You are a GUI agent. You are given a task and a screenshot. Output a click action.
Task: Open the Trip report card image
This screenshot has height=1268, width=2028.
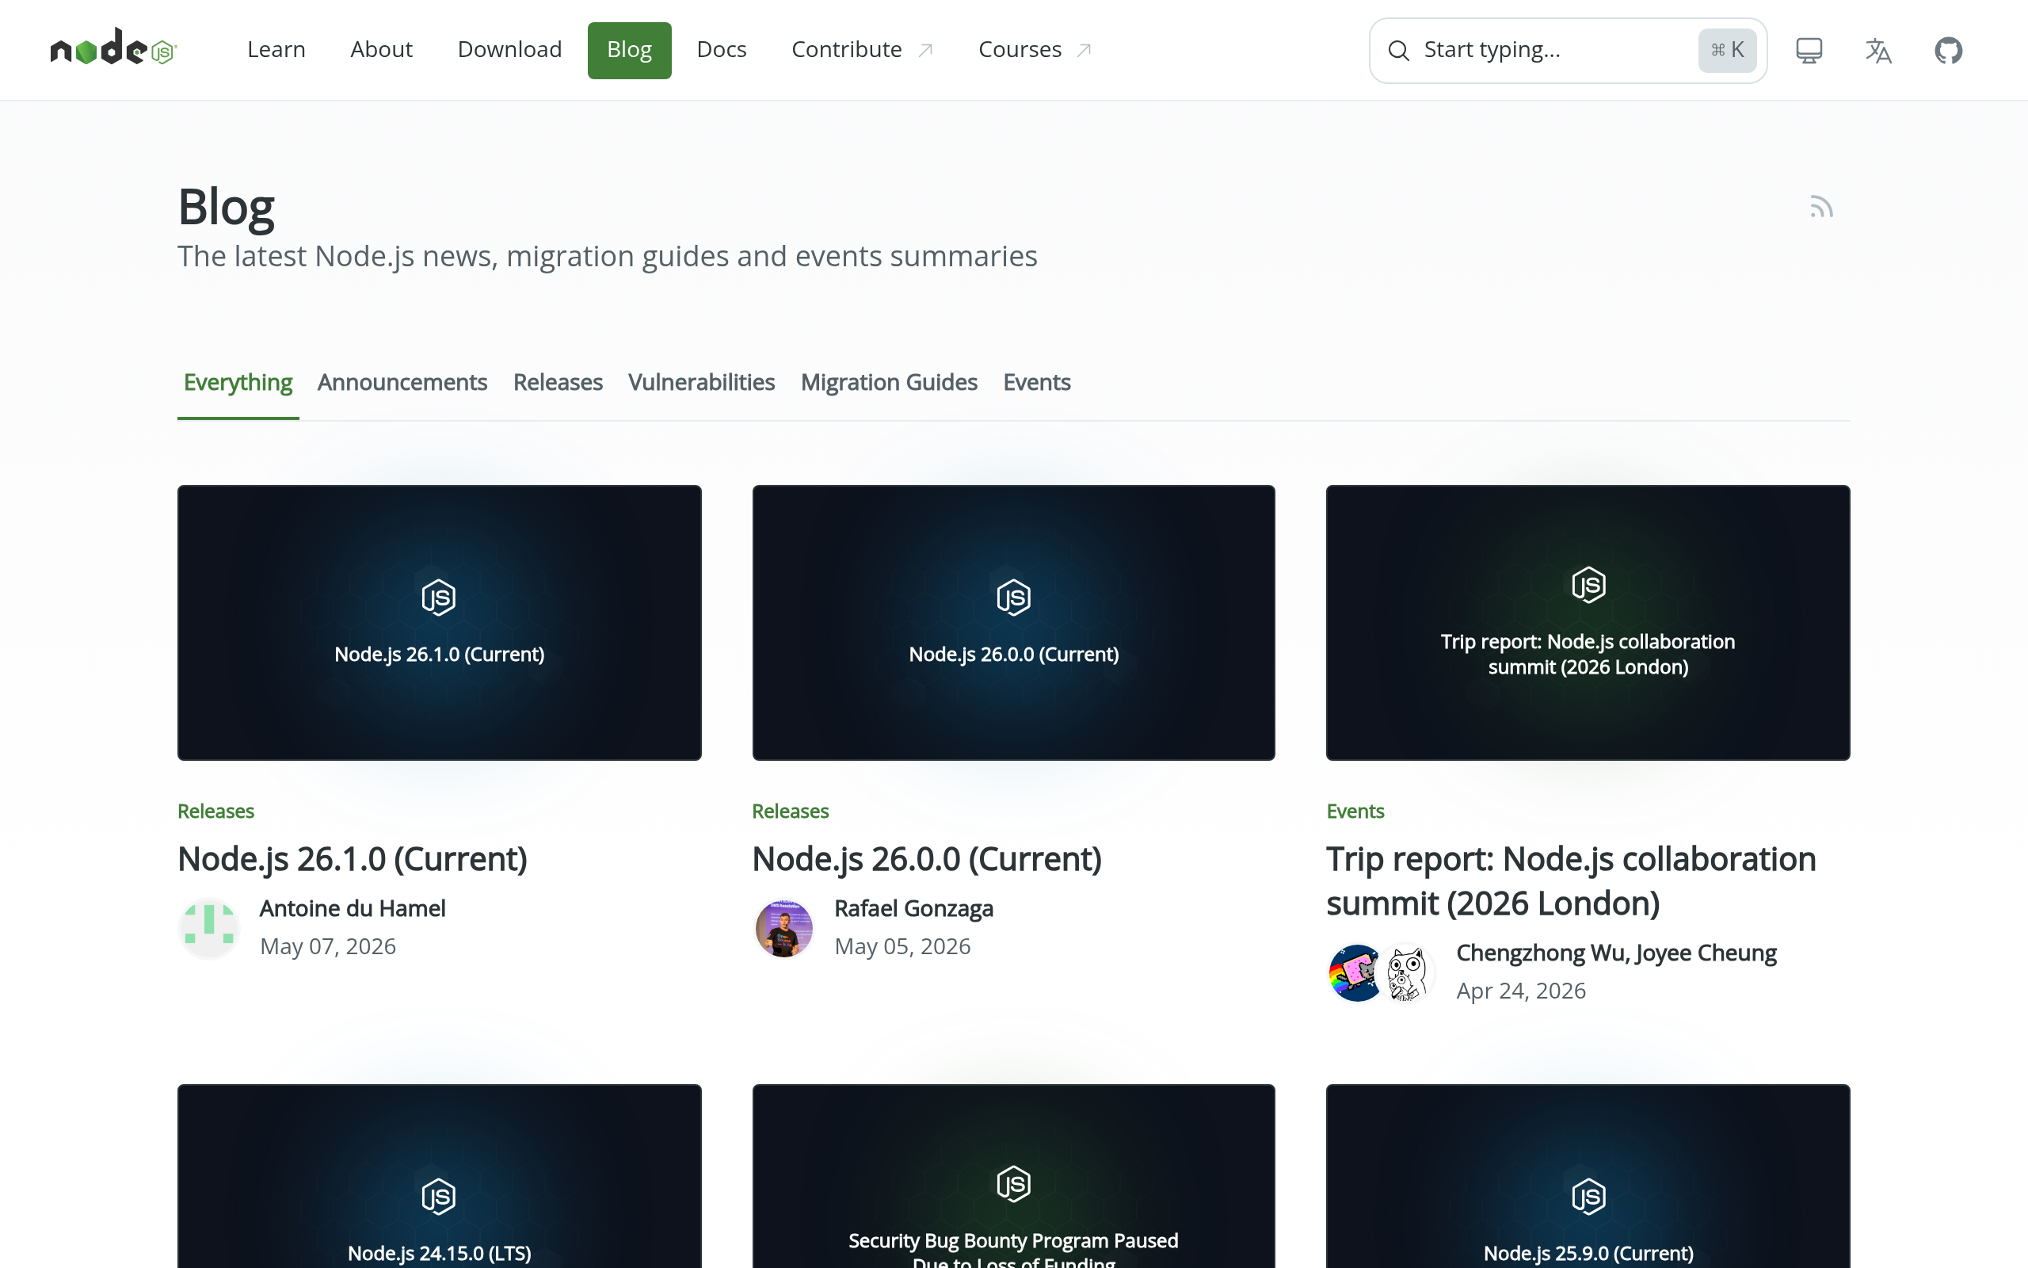coord(1588,622)
